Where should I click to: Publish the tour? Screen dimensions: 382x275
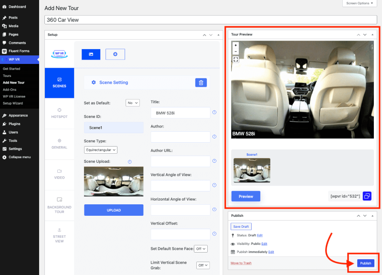click(x=366, y=263)
